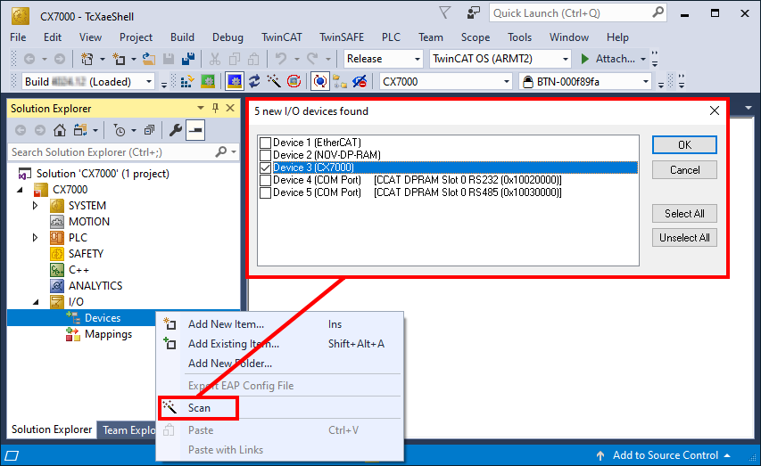Click the Properties wrench icon
Viewport: 761px width, 466px height.
[175, 130]
